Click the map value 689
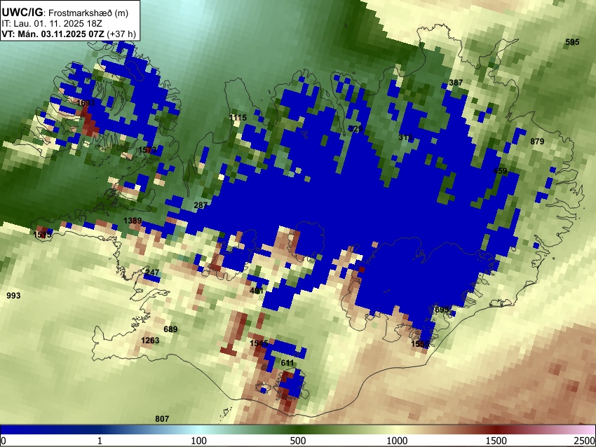 (170, 329)
